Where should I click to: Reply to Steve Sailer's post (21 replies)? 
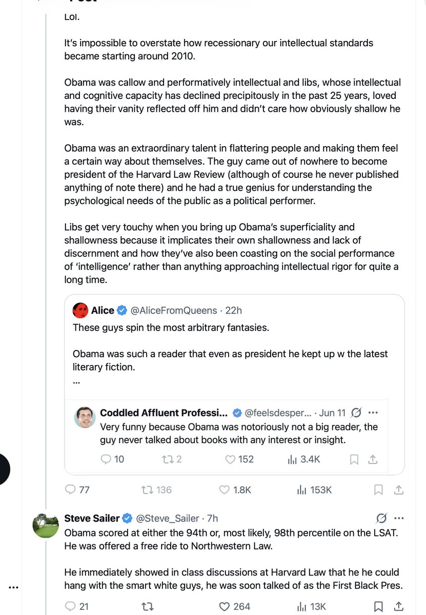tap(77, 607)
